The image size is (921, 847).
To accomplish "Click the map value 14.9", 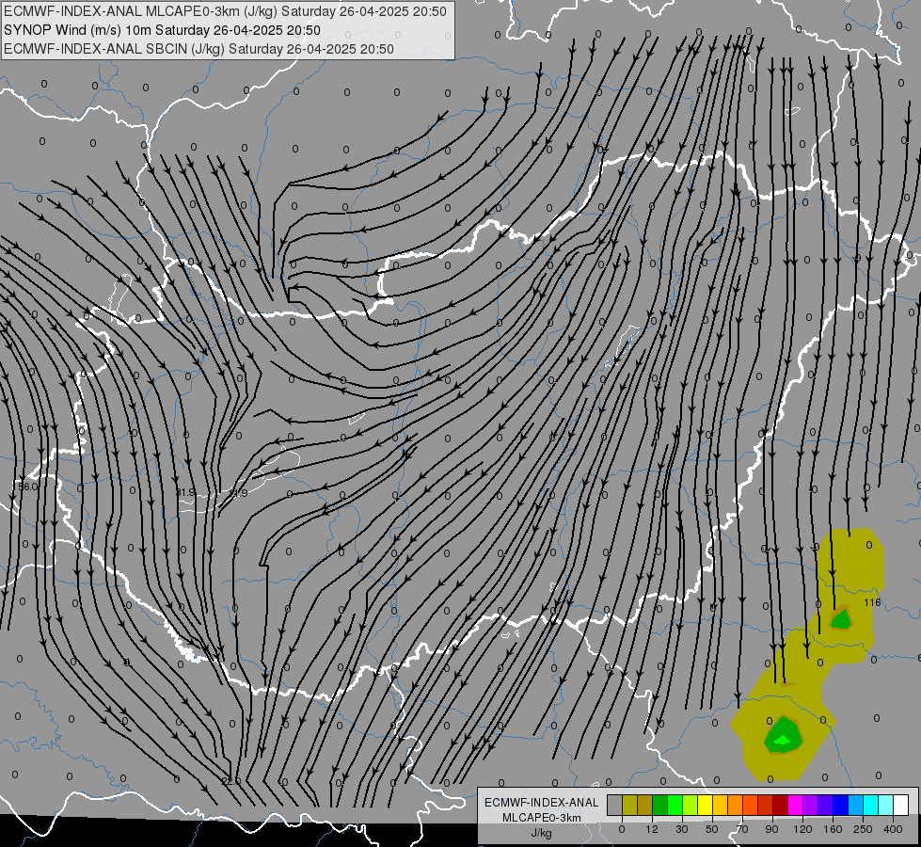I will point(238,492).
